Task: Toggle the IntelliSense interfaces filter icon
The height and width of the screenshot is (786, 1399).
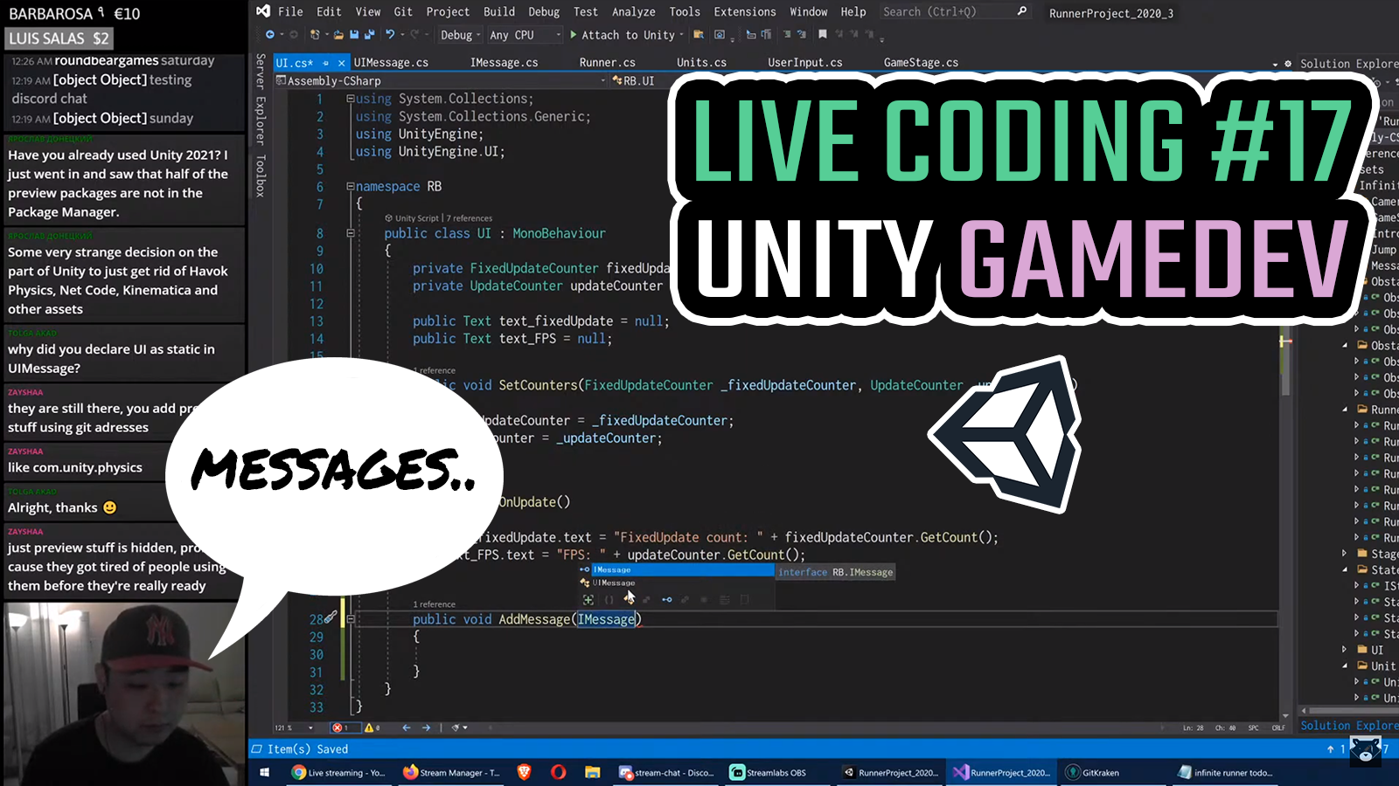Action: tap(667, 600)
